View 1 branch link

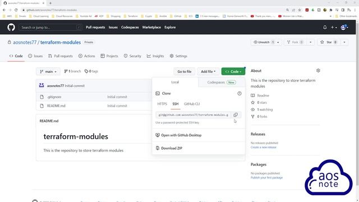pyautogui.click(x=72, y=71)
